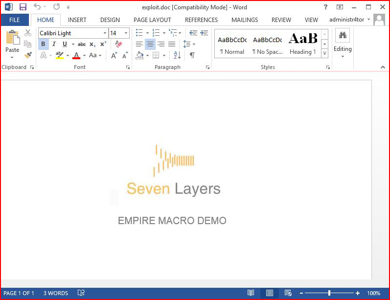Open the font size 14 dropdown
Screen dimensions: 390x300
[x=126, y=33]
